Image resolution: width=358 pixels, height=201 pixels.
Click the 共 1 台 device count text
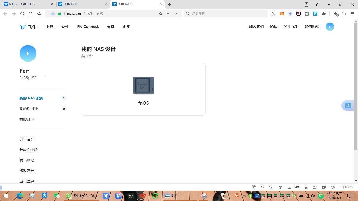87,56
